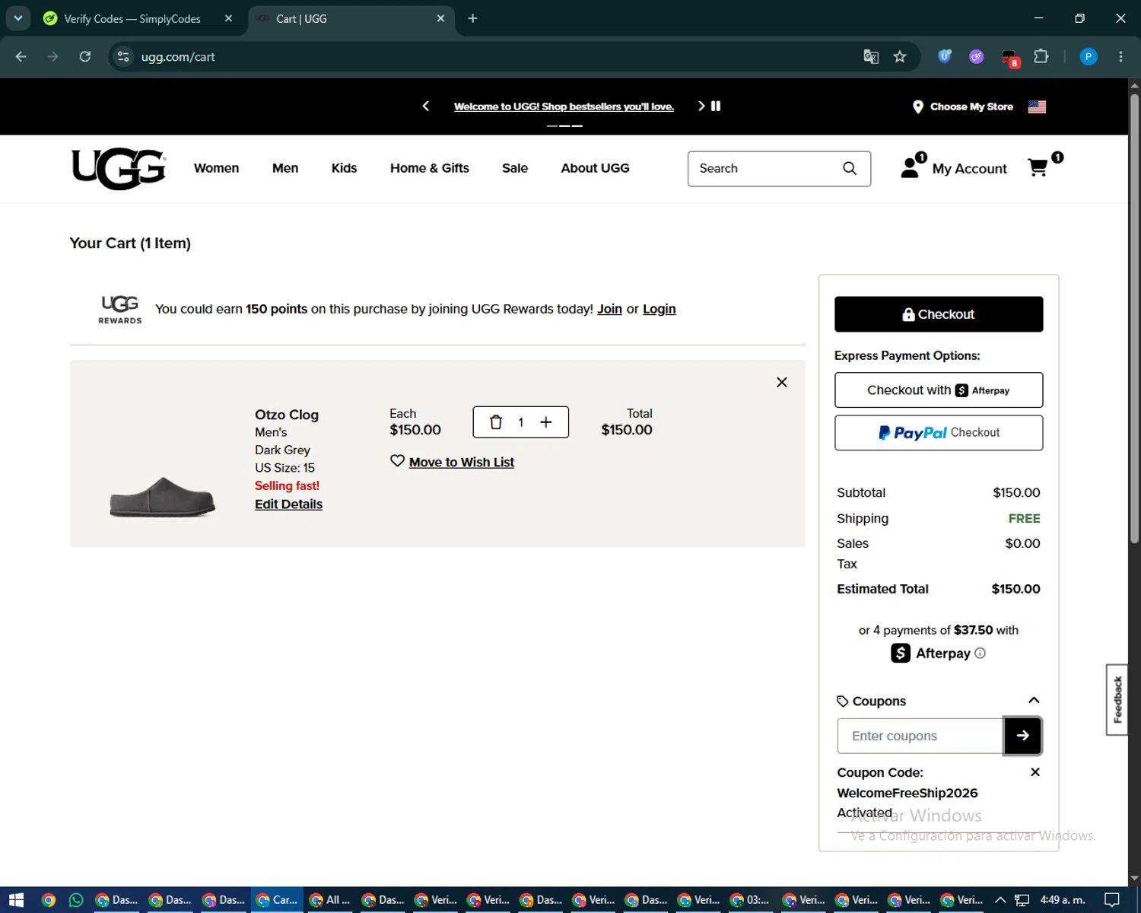Submit coupon with the arrow button

point(1022,736)
